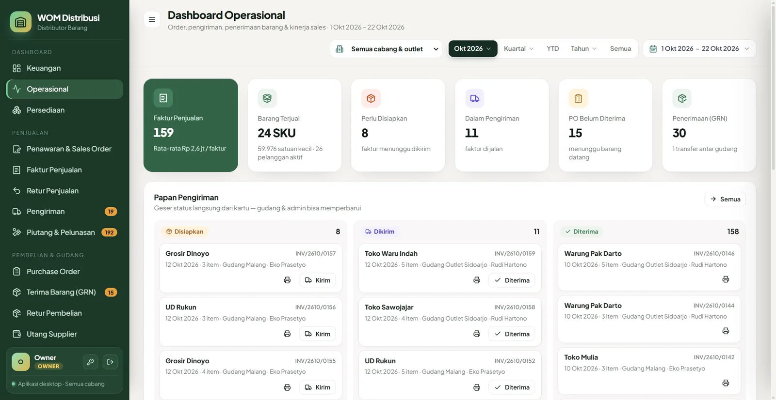Print invoice INV/2610/0156
Viewport: 776px width, 400px height.
(x=287, y=334)
